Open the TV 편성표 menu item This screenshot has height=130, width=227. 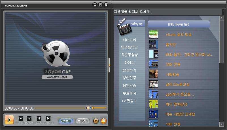click(x=129, y=101)
